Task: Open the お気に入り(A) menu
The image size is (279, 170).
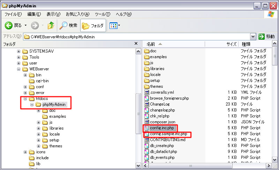Action: point(77,14)
